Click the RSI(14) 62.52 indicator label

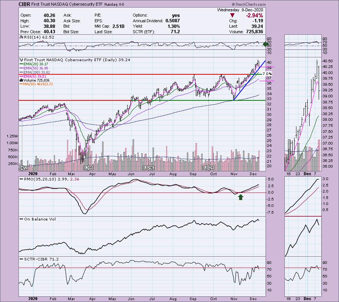39,37
